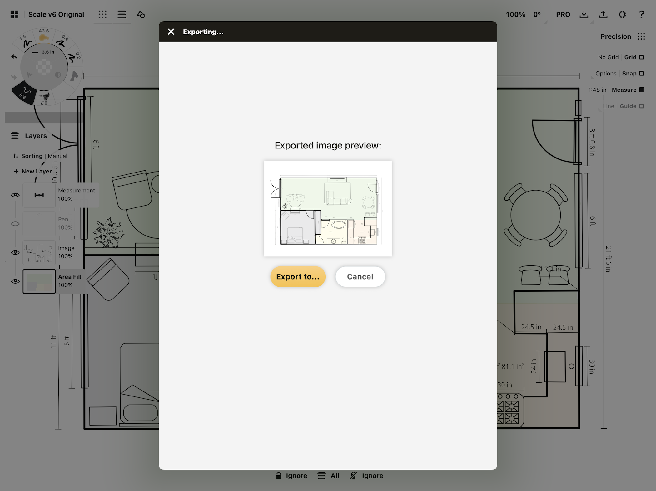Open the layers sort options icon
656x491 pixels.
16,156
